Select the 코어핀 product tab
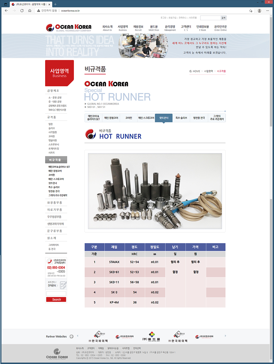The image size is (274, 364). click(x=128, y=118)
